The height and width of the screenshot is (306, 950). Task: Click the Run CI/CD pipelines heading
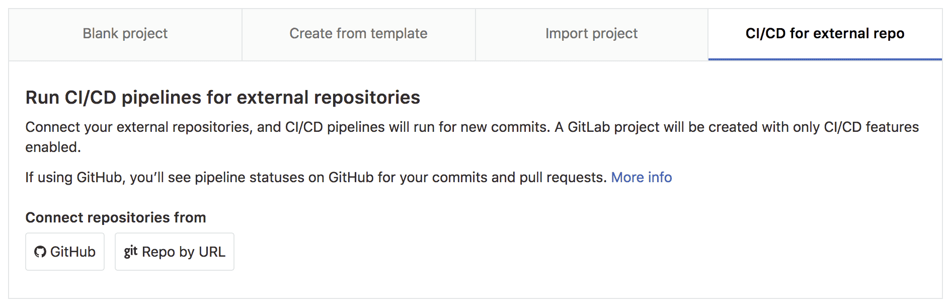(223, 97)
